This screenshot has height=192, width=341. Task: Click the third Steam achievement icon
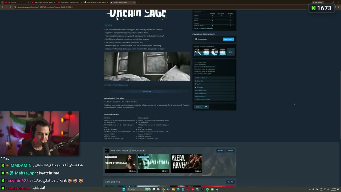(214, 52)
